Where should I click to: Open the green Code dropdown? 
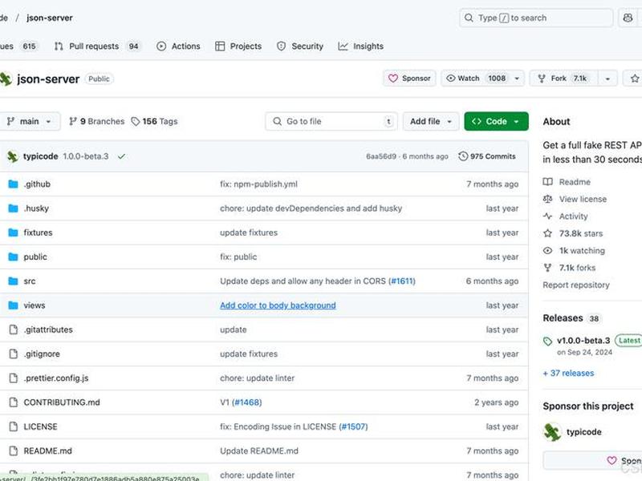pos(496,122)
